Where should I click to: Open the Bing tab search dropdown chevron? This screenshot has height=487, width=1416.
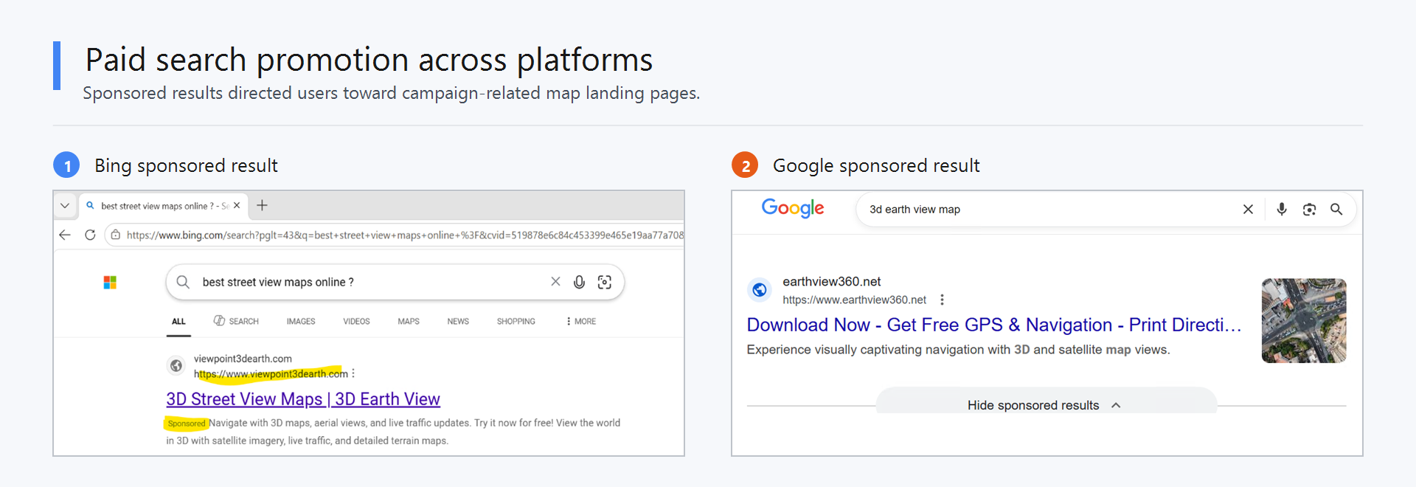65,206
